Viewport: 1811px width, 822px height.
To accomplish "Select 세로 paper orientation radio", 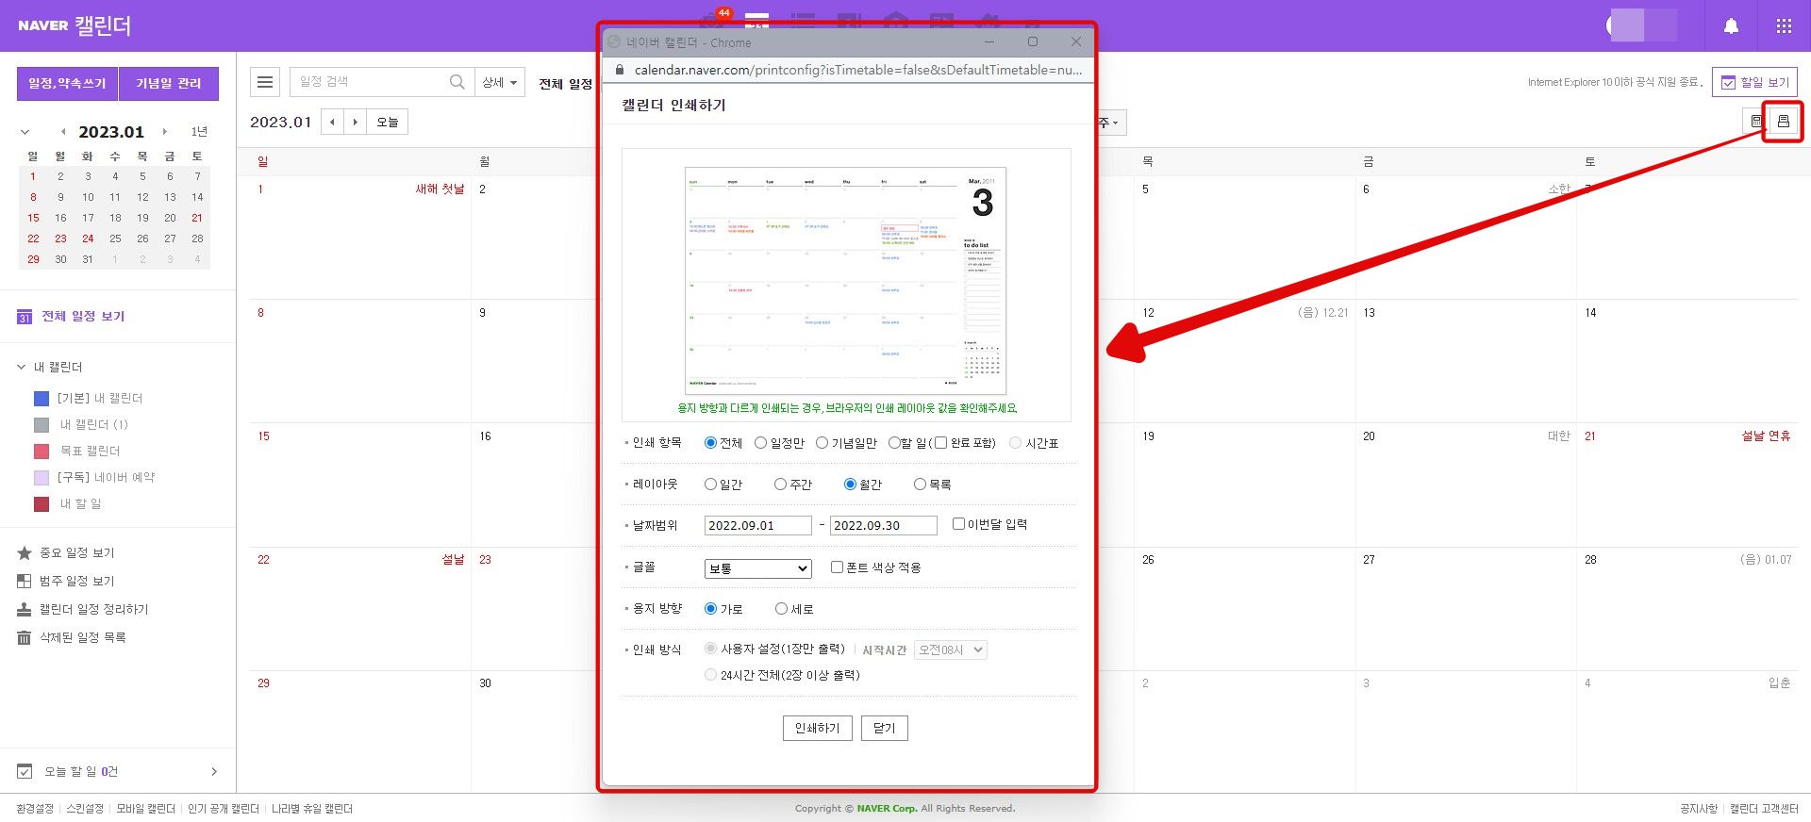I will click(x=781, y=609).
